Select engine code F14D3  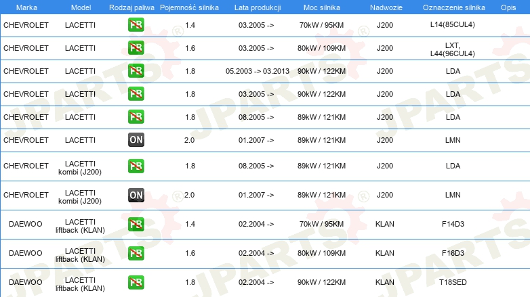(453, 224)
